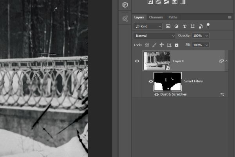This screenshot has height=157, width=235.
Task: Filter layers by pixel layer icon
Action: pyautogui.click(x=168, y=26)
